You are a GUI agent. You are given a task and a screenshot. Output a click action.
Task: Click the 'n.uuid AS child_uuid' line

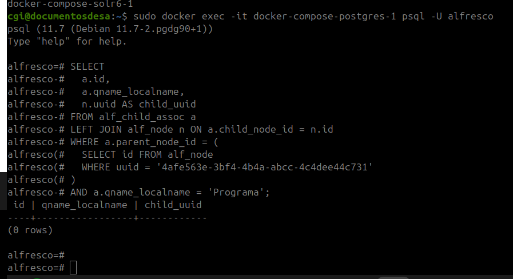click(138, 104)
